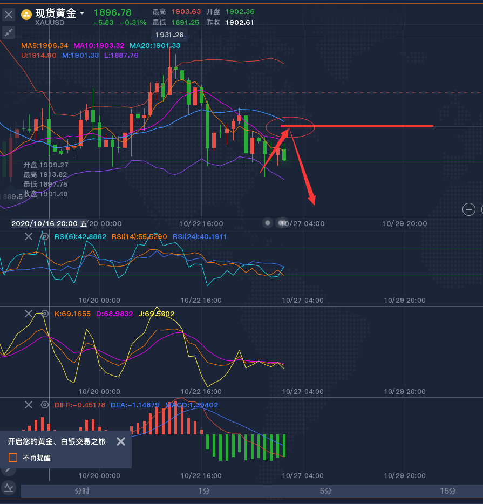Viewport: 483px width, 504px height.
Task: Select the 1分 timeframe tab
Action: coord(204,491)
